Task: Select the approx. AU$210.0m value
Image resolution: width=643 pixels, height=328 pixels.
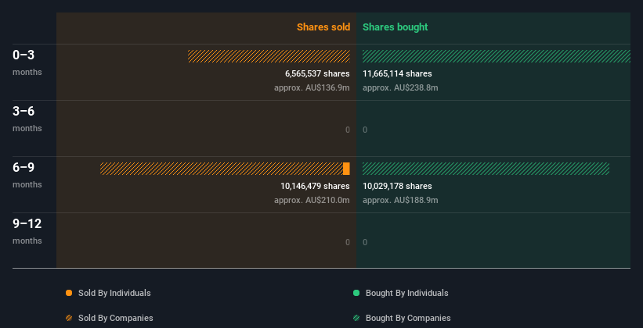Action: [312, 200]
